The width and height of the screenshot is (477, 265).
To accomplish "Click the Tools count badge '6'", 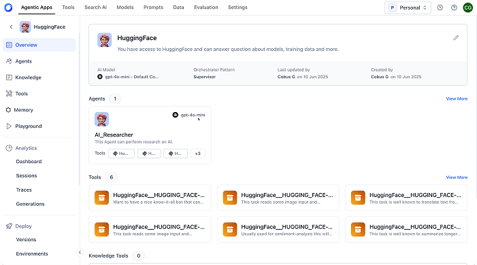I will pyautogui.click(x=112, y=177).
